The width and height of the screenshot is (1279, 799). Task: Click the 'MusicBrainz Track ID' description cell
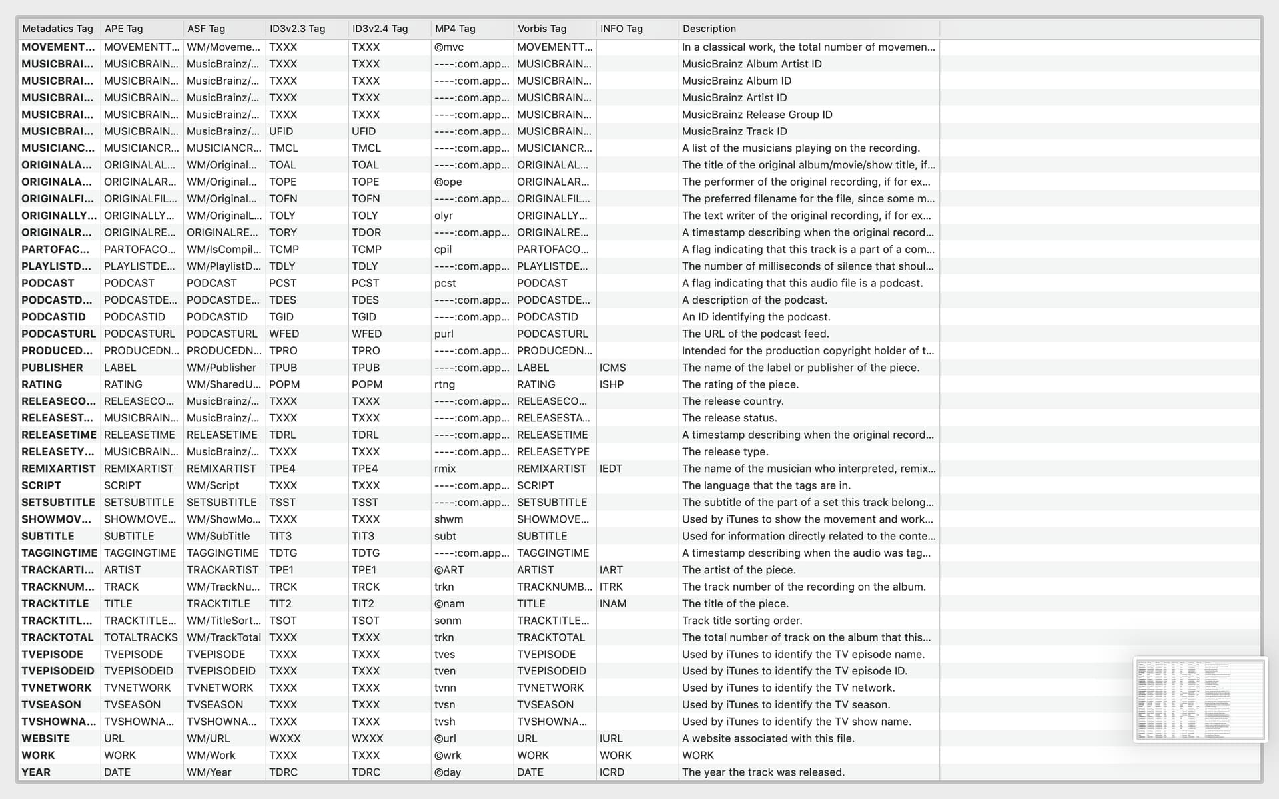[x=735, y=131]
